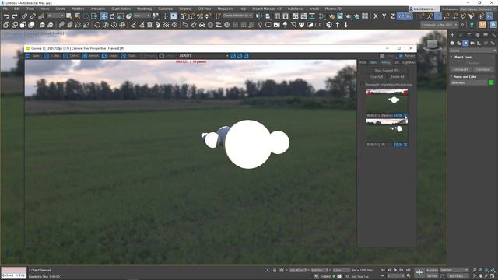
Task: Click the Erase button in Corona VFB
Action: 110,56
